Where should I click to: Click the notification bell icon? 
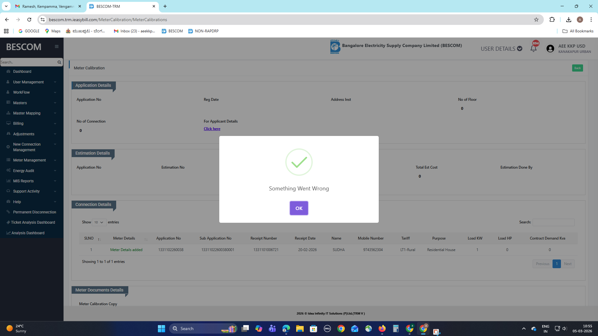click(x=533, y=49)
